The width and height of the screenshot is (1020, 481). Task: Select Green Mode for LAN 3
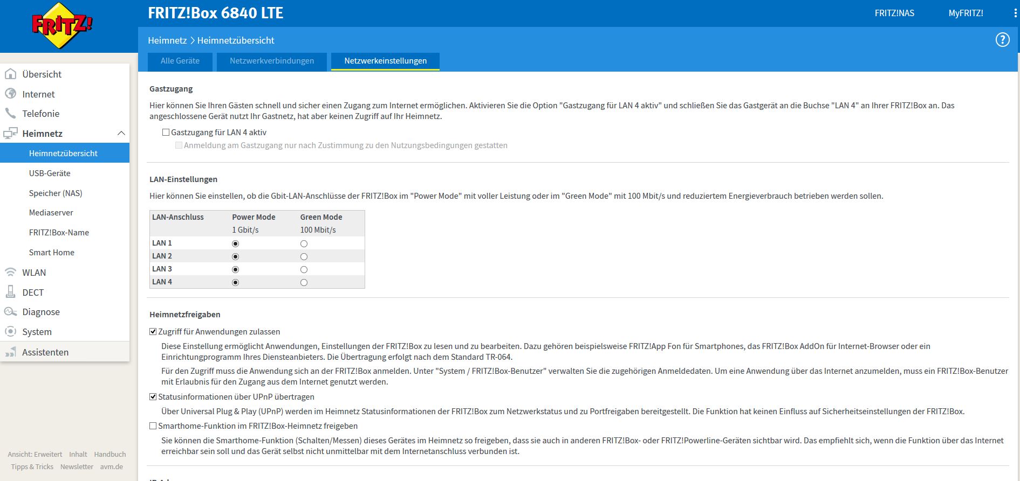[304, 269]
